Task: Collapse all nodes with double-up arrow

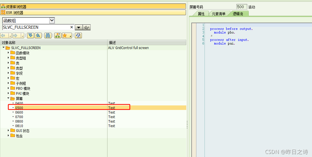Action: [x=38, y=36]
